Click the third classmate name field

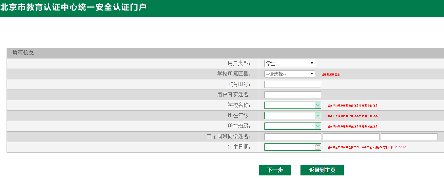[x=409, y=137]
